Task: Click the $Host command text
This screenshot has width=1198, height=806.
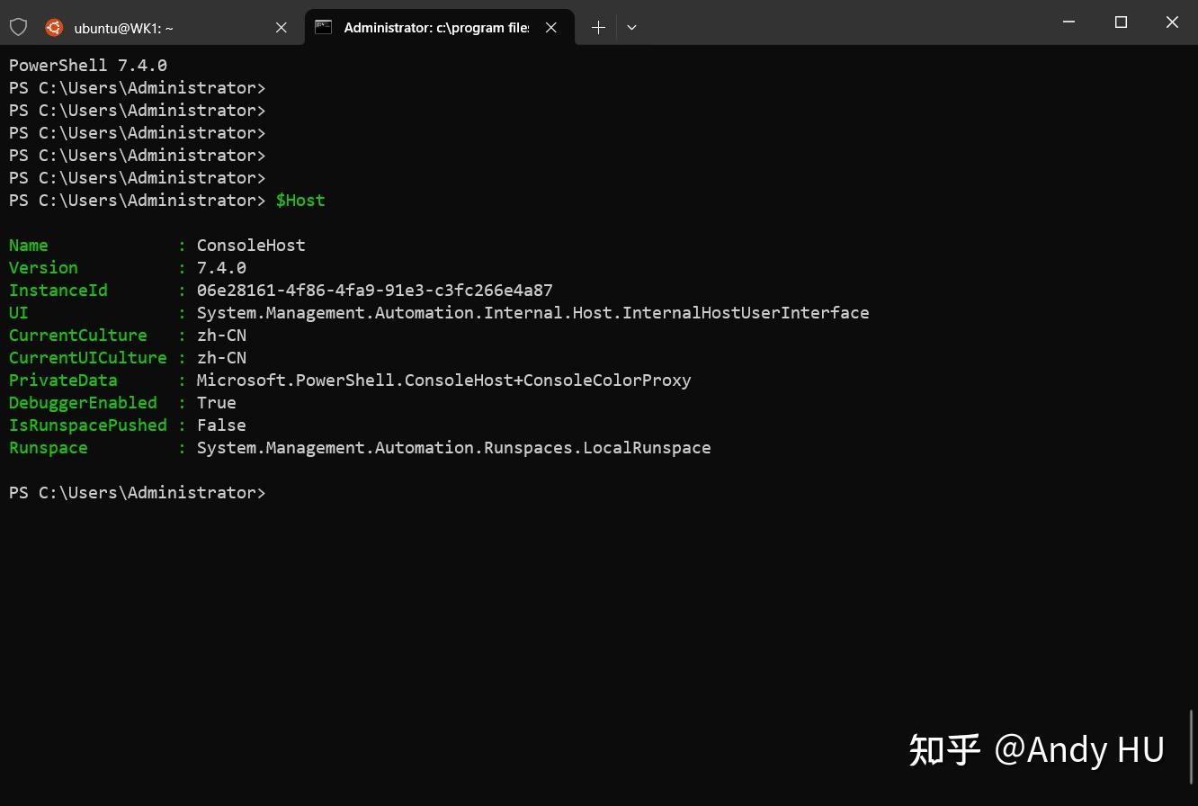Action: [x=300, y=200]
